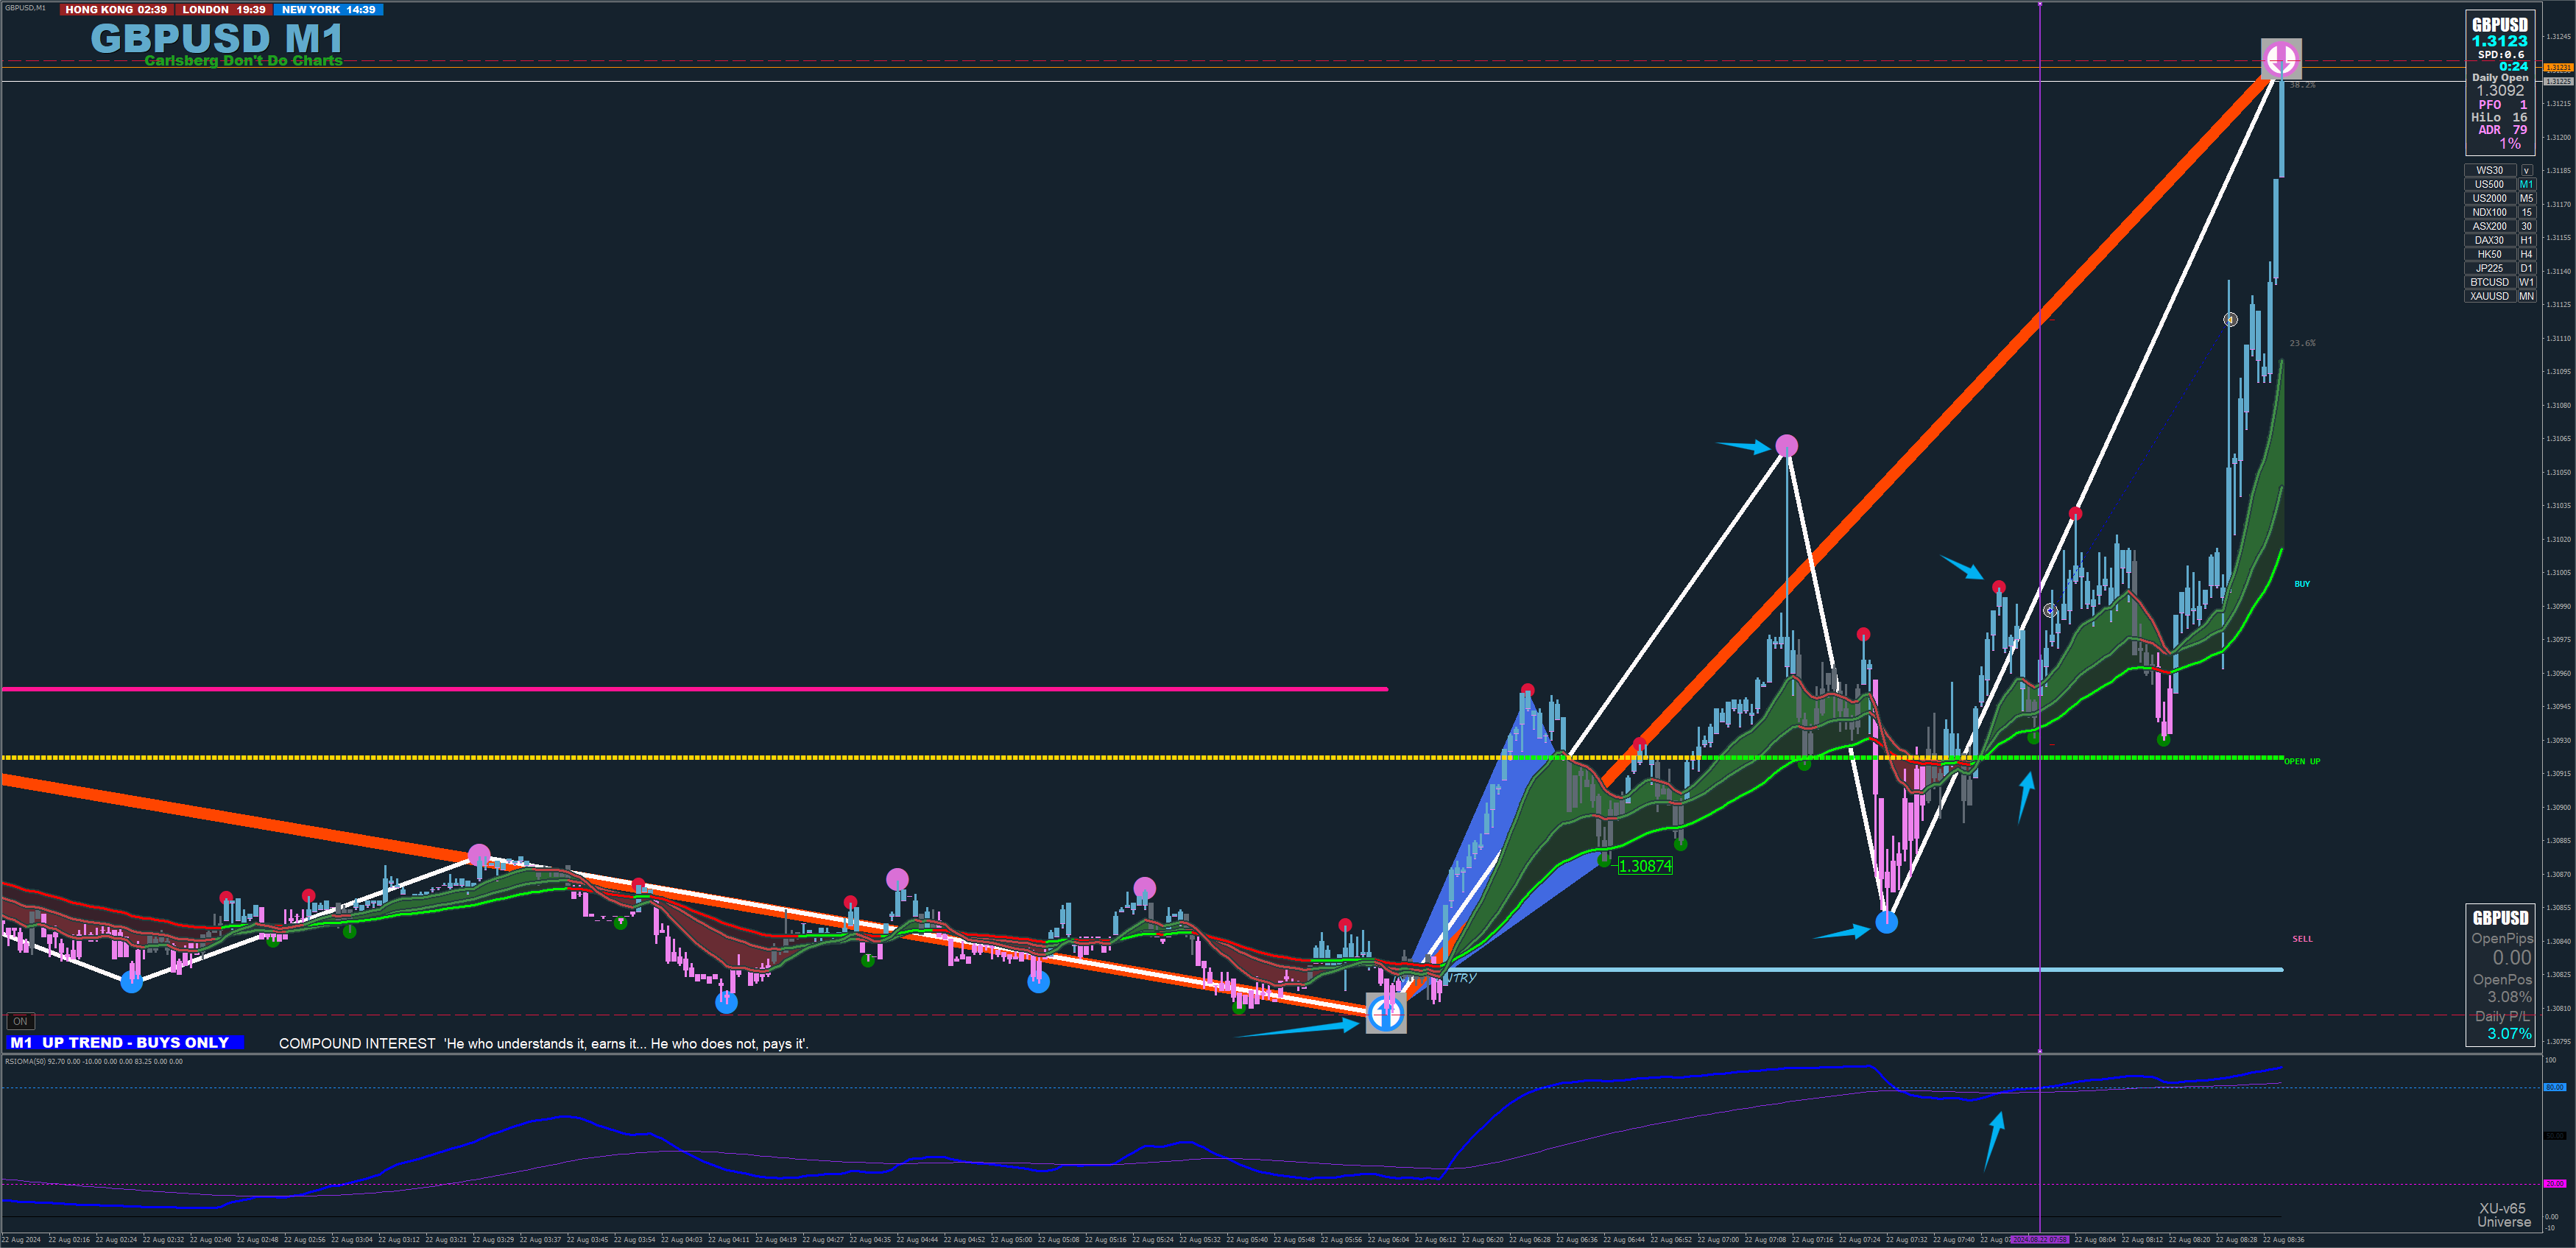
Task: Click the blue swing-low dot after pullback
Action: click(x=1886, y=922)
